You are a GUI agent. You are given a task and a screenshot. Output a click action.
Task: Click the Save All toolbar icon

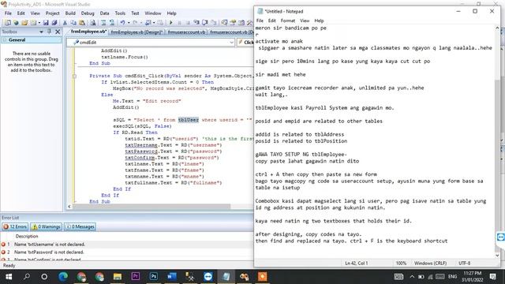pos(54,23)
